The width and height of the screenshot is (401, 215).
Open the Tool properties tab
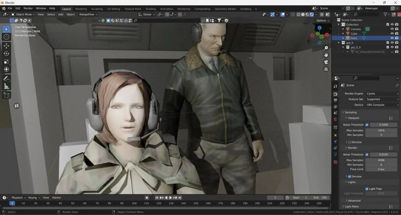[335, 86]
